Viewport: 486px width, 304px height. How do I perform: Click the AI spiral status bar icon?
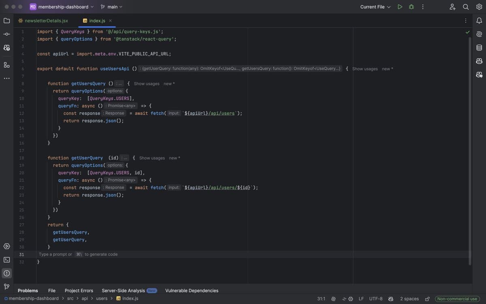(333, 299)
